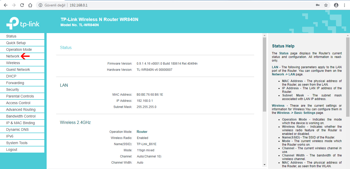Open the Chrome three-dot menu

[x=344, y=5]
